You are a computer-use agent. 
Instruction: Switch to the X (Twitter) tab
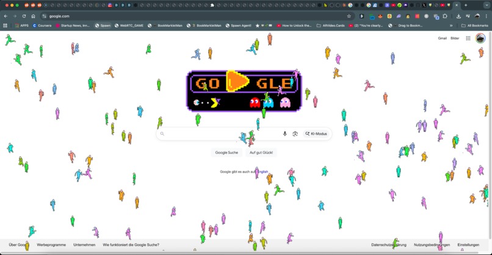click(x=424, y=5)
